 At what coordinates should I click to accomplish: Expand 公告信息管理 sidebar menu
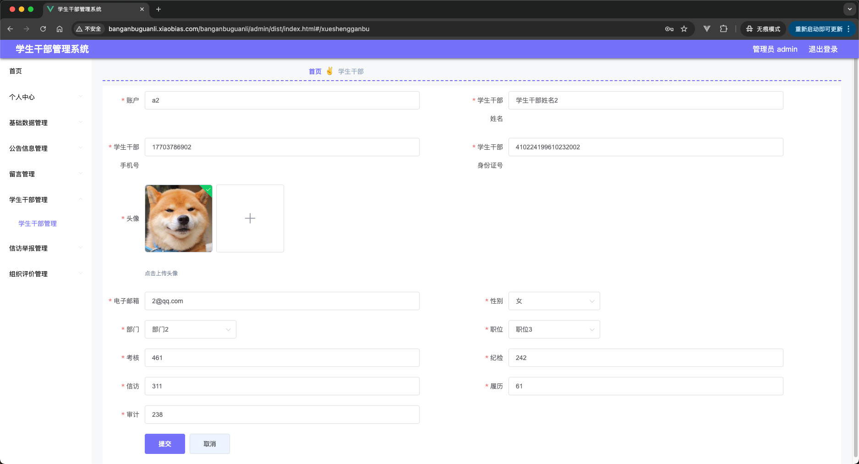[46, 148]
